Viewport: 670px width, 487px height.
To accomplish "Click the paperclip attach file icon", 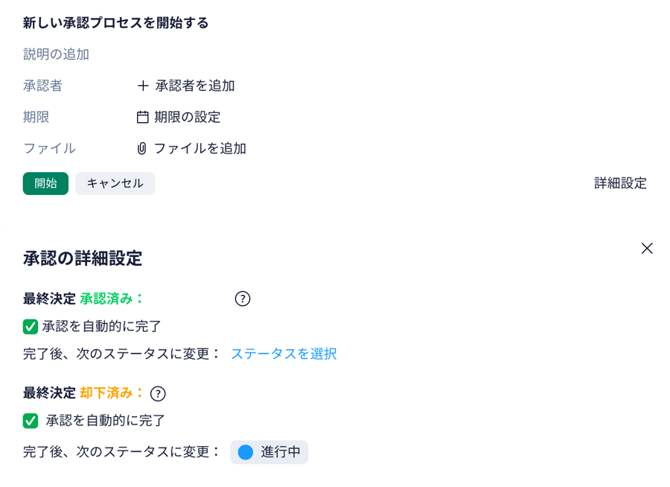I will pos(142,149).
